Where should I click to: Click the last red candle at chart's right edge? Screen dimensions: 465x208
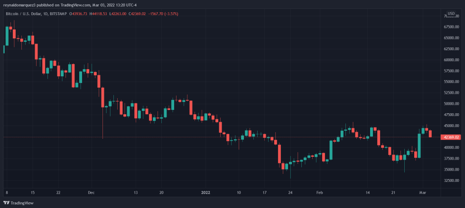point(430,133)
